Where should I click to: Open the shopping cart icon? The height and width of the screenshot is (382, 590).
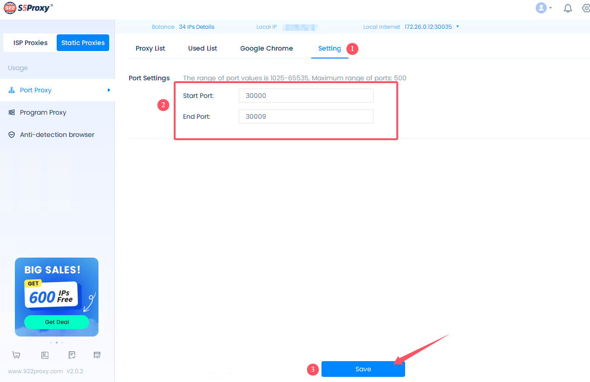pos(16,355)
